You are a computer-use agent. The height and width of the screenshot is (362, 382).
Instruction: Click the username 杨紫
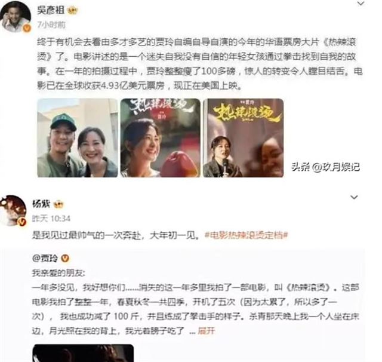coord(41,204)
